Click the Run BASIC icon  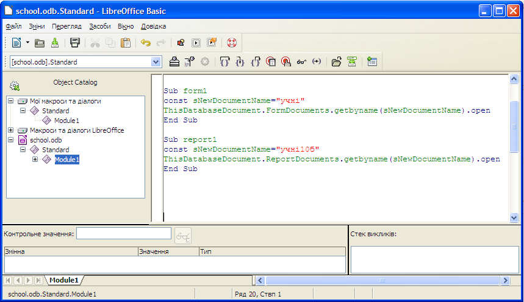[x=190, y=61]
